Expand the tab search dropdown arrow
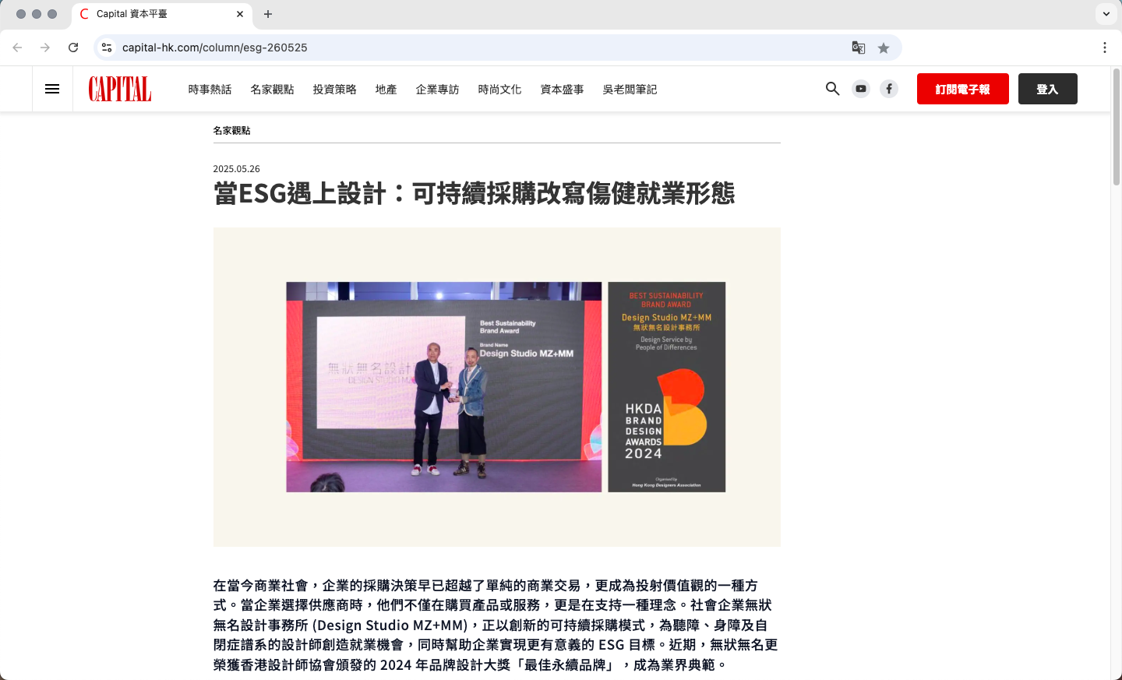Viewport: 1122px width, 680px height. point(1106,14)
